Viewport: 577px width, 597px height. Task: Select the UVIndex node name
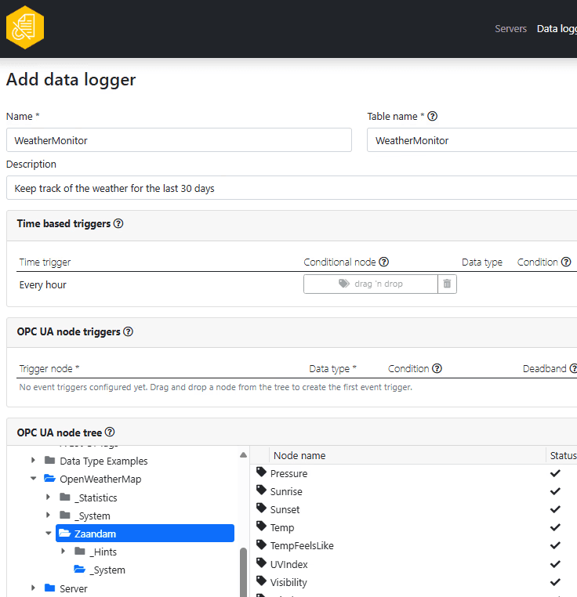pyautogui.click(x=288, y=564)
